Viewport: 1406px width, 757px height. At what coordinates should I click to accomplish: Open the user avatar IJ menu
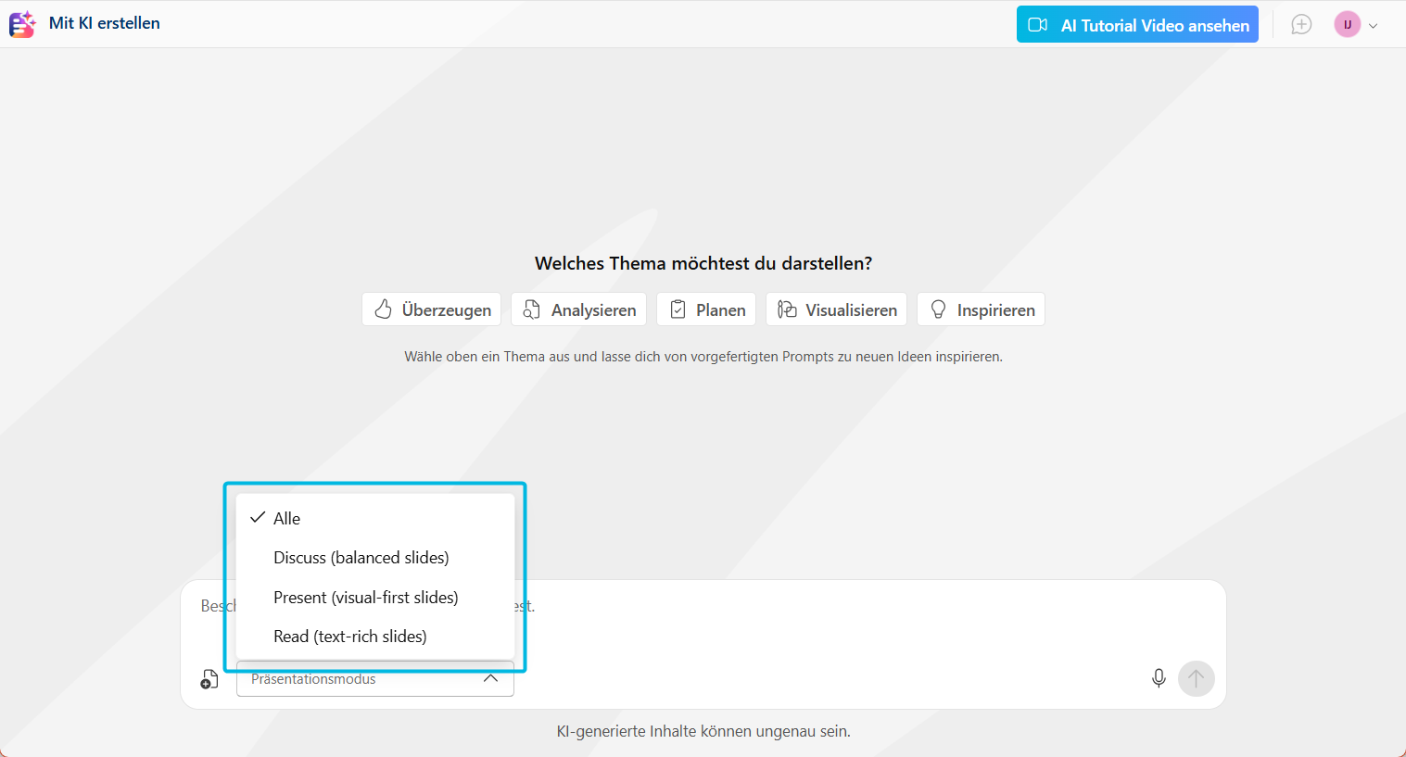[x=1348, y=25]
